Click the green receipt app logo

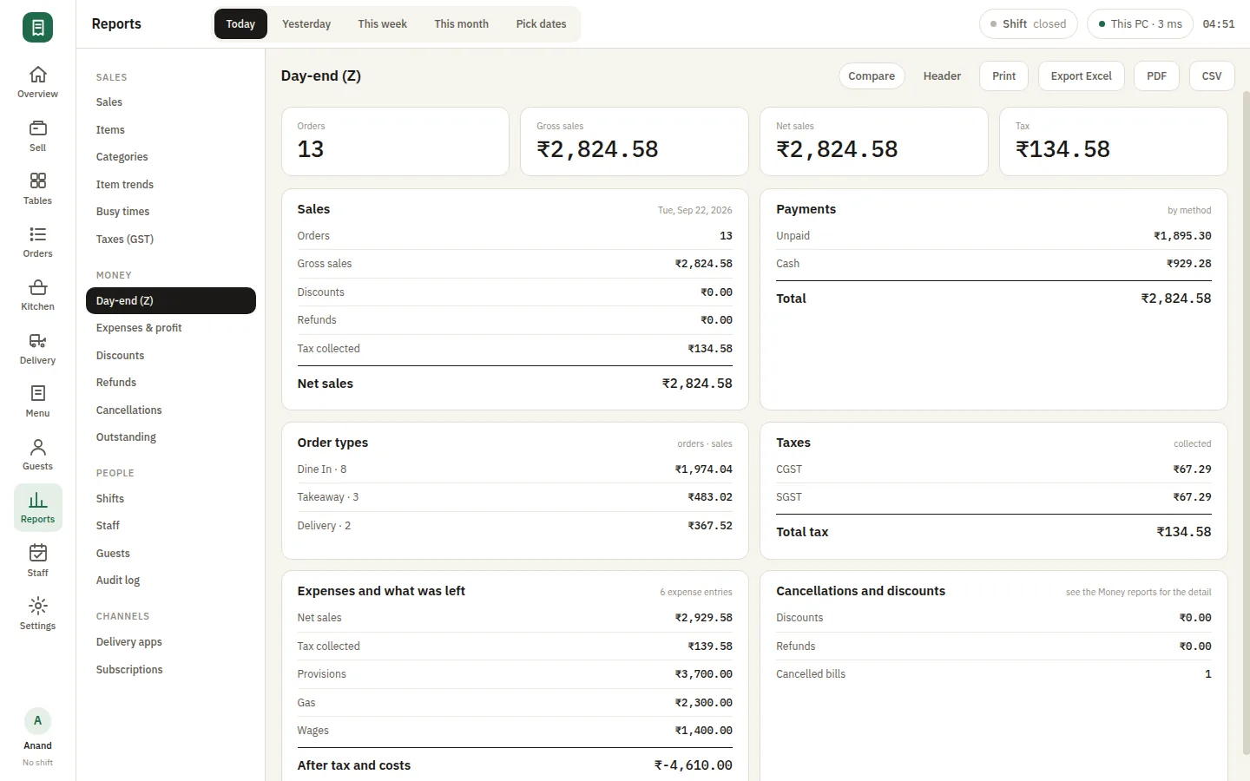37,28
